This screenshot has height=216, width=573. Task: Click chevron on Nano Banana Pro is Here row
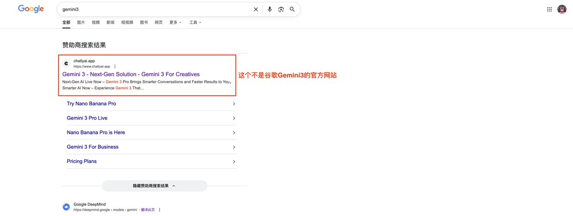234,133
